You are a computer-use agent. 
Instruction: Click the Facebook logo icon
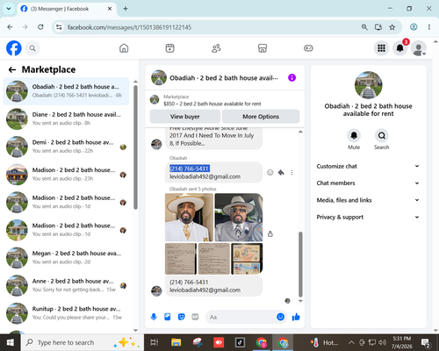(14, 48)
